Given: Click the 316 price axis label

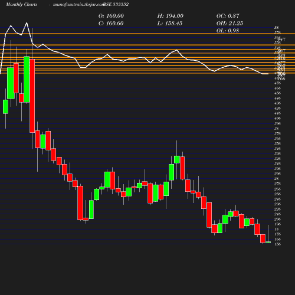Looking at the screenshot, I should [277, 163].
